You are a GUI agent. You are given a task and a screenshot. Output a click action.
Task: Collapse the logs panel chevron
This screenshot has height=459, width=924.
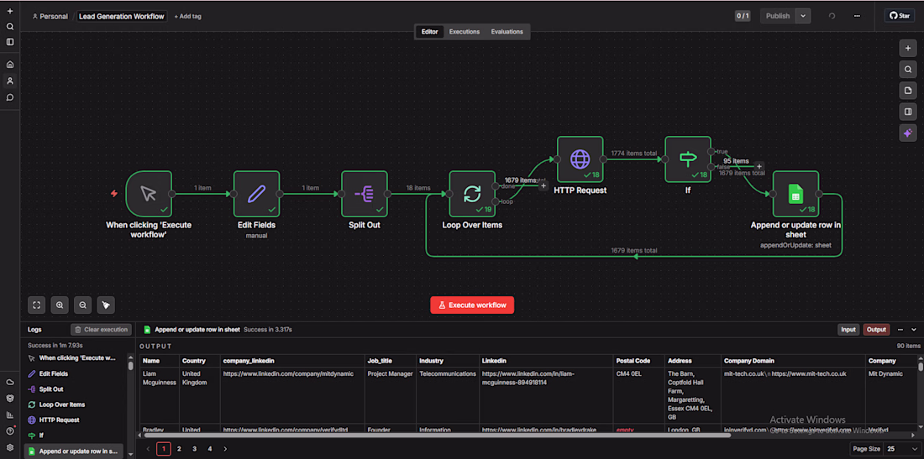[x=914, y=330]
